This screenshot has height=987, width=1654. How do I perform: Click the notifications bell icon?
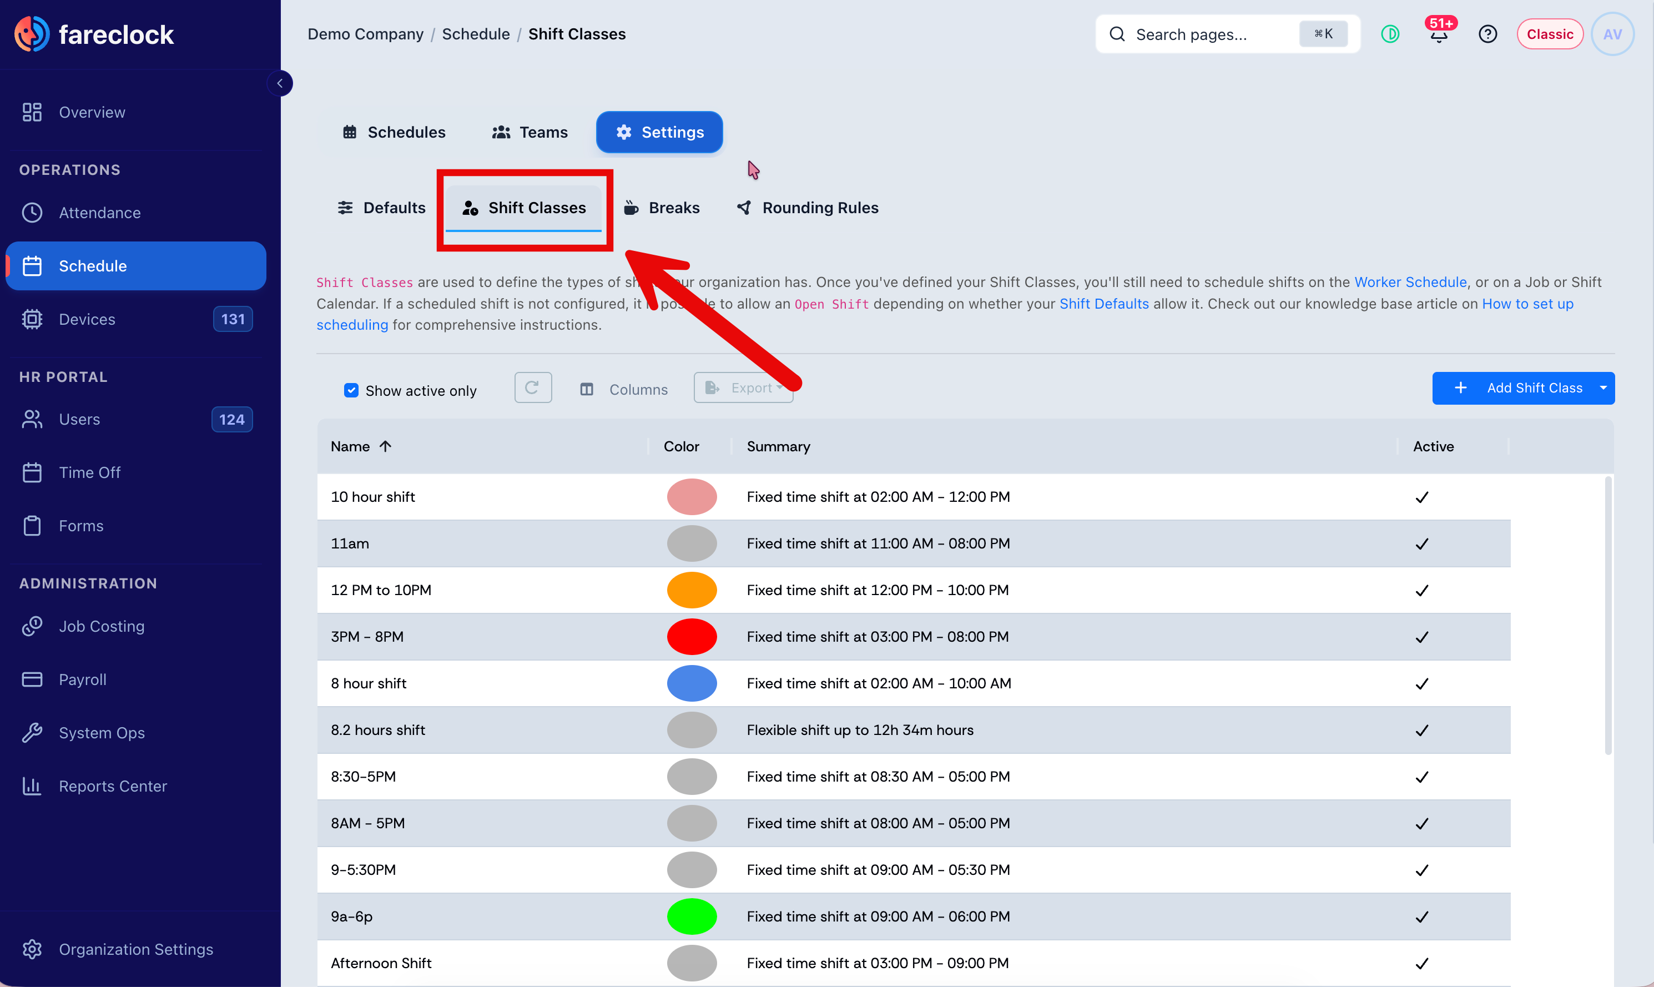click(1439, 34)
